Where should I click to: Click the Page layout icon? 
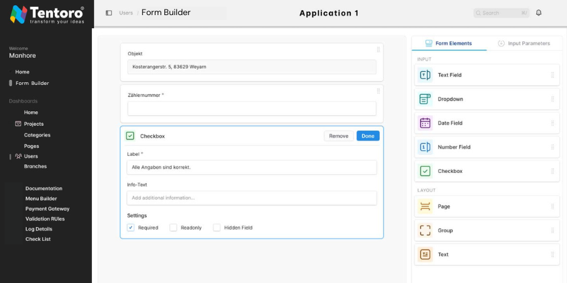tap(425, 206)
